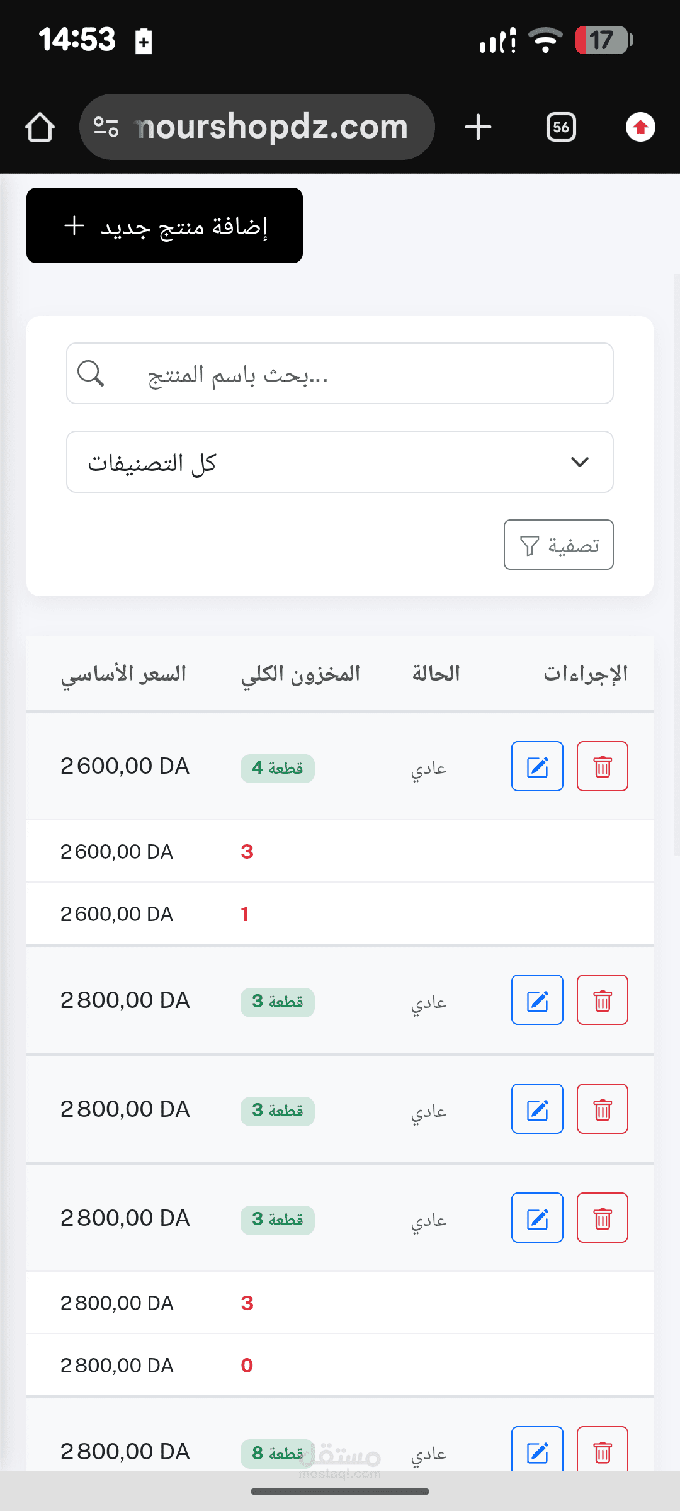Viewport: 680px width, 1511px height.
Task: Focus the بحث باسم المنتج search field
Action: pyautogui.click(x=340, y=373)
